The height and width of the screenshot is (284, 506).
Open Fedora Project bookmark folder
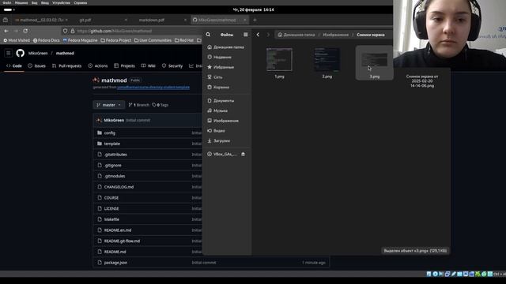point(116,40)
